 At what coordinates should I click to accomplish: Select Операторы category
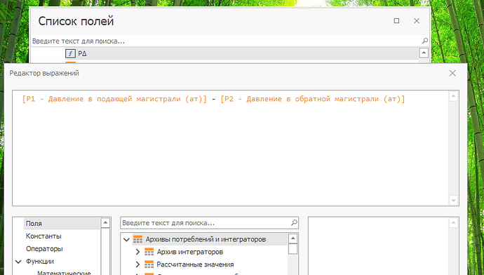point(44,249)
